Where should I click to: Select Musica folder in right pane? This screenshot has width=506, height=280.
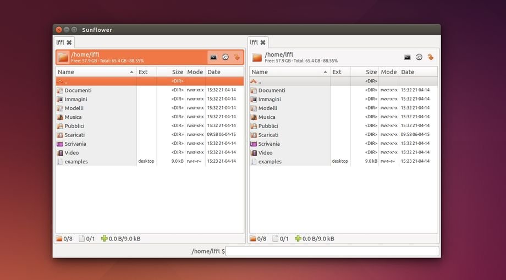(267, 117)
